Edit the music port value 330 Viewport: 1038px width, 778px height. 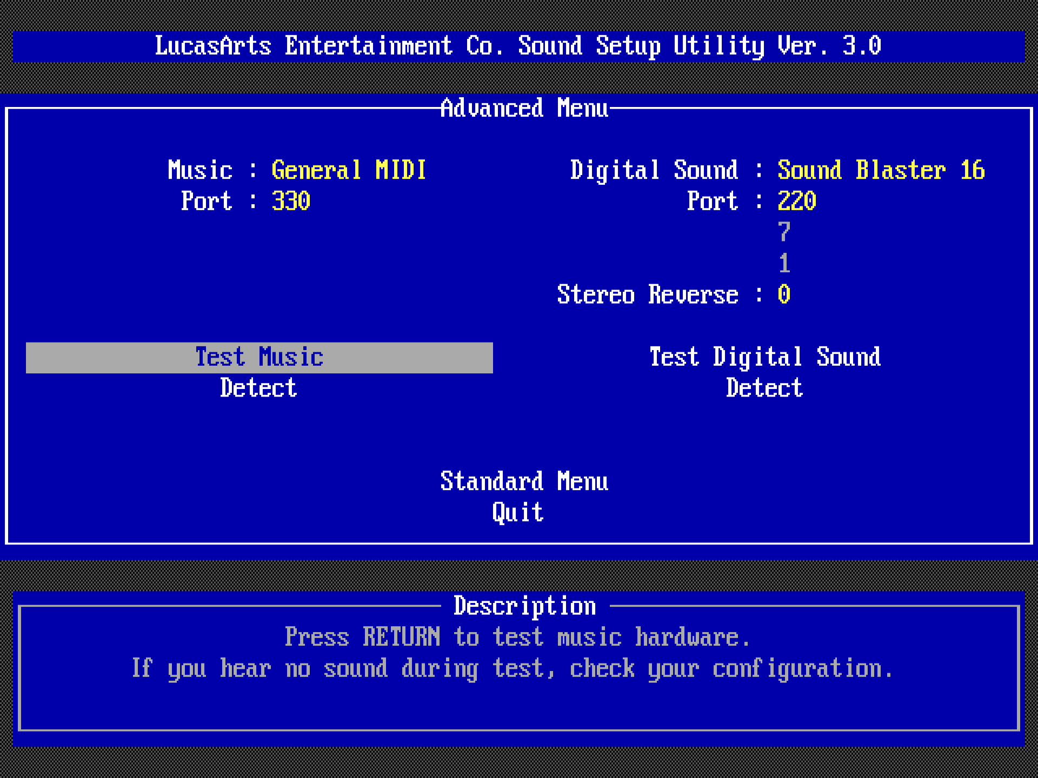click(x=291, y=201)
